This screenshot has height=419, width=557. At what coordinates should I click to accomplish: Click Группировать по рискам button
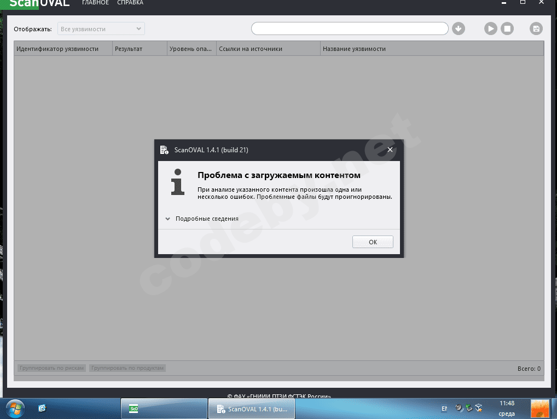(x=51, y=368)
